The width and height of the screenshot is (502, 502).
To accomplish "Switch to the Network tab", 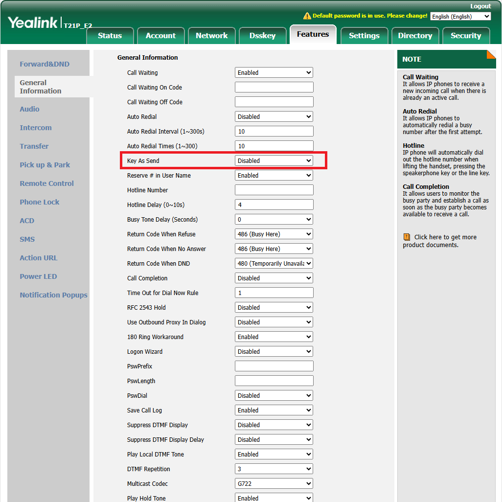I will (211, 36).
